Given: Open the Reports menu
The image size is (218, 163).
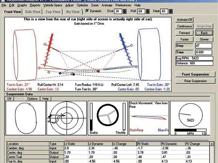Looking at the screenshot, I should 35,5.
